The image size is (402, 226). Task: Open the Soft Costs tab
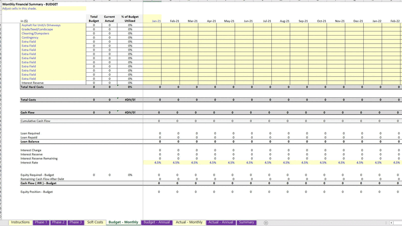[95, 222]
